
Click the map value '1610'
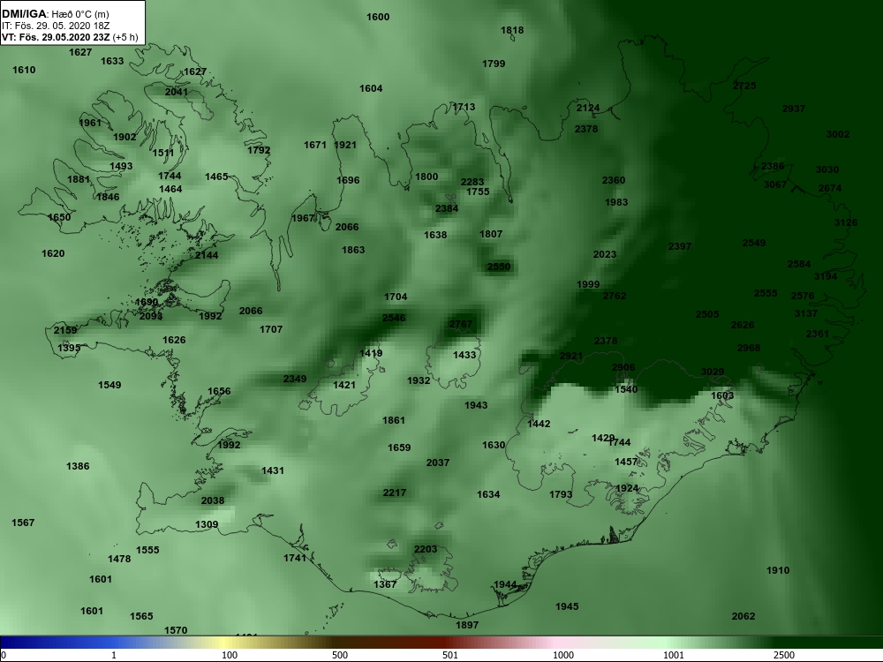click(24, 70)
